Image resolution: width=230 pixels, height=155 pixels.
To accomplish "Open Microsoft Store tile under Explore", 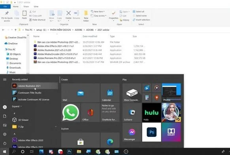I will coord(80,140).
